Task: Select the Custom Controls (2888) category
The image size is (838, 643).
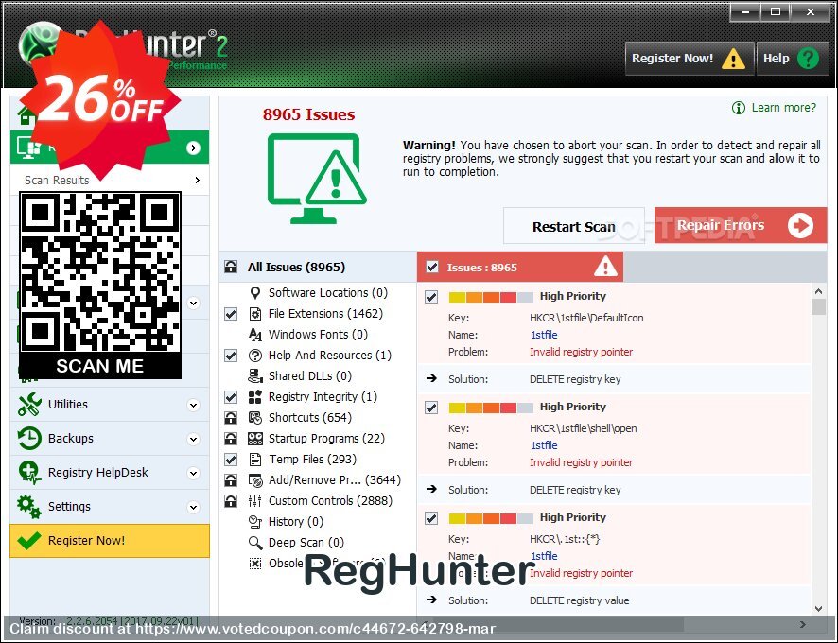Action: click(330, 501)
